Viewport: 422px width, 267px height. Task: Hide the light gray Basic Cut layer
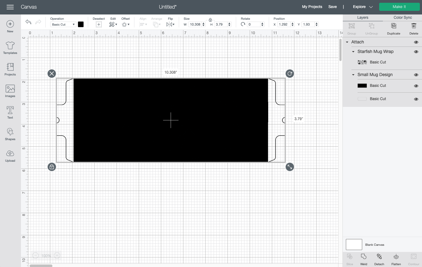click(416, 99)
